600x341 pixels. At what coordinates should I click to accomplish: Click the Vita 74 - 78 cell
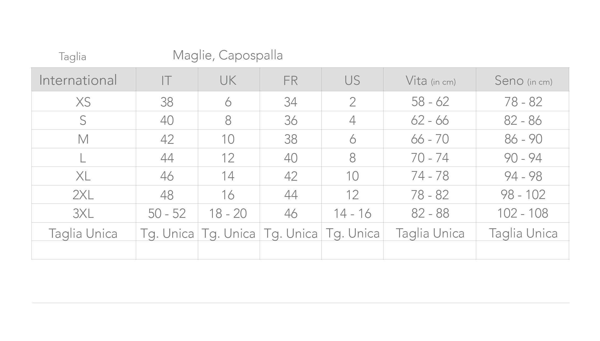coord(430,176)
